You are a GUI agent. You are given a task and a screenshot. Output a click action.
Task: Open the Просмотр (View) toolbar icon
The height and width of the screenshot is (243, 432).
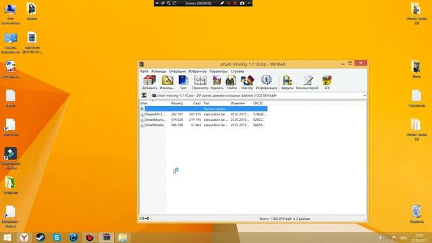pyautogui.click(x=200, y=82)
